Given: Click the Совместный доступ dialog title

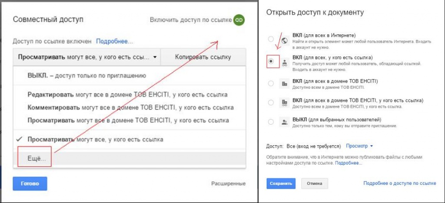Looking at the screenshot, I should [48, 19].
